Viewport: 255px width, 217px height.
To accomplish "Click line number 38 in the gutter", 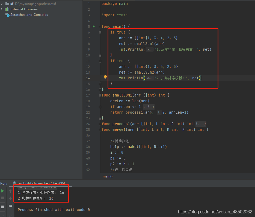I will click(88, 147).
